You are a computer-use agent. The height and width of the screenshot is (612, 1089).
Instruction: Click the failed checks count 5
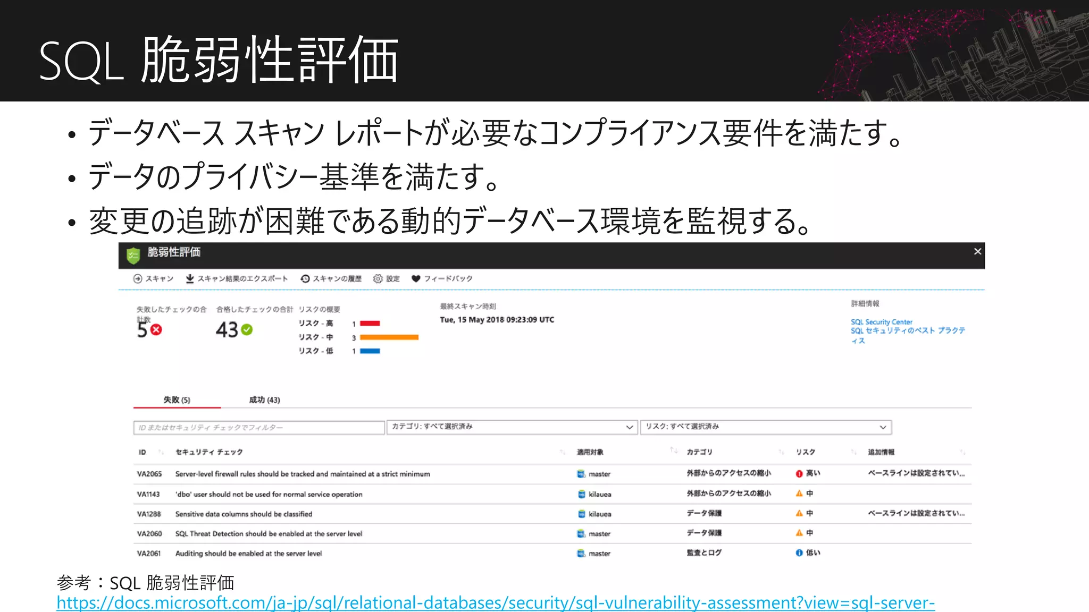click(142, 330)
